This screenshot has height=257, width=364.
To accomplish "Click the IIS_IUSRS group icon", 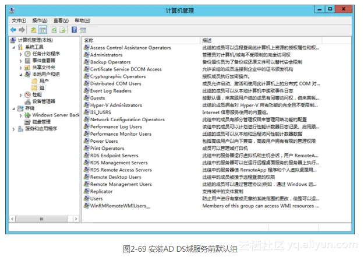I will 86,112.
